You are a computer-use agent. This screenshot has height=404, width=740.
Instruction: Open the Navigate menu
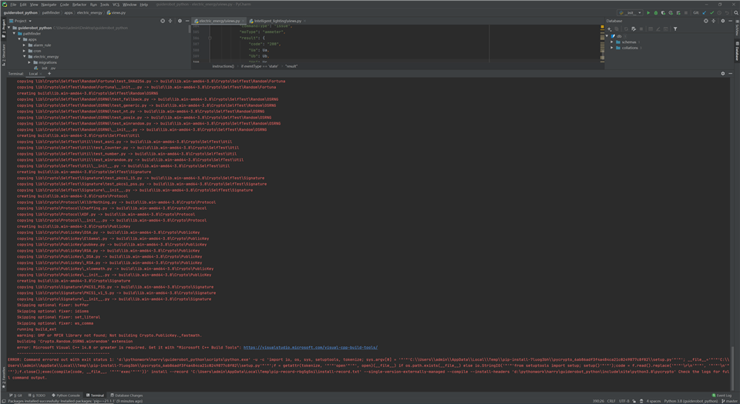point(49,5)
